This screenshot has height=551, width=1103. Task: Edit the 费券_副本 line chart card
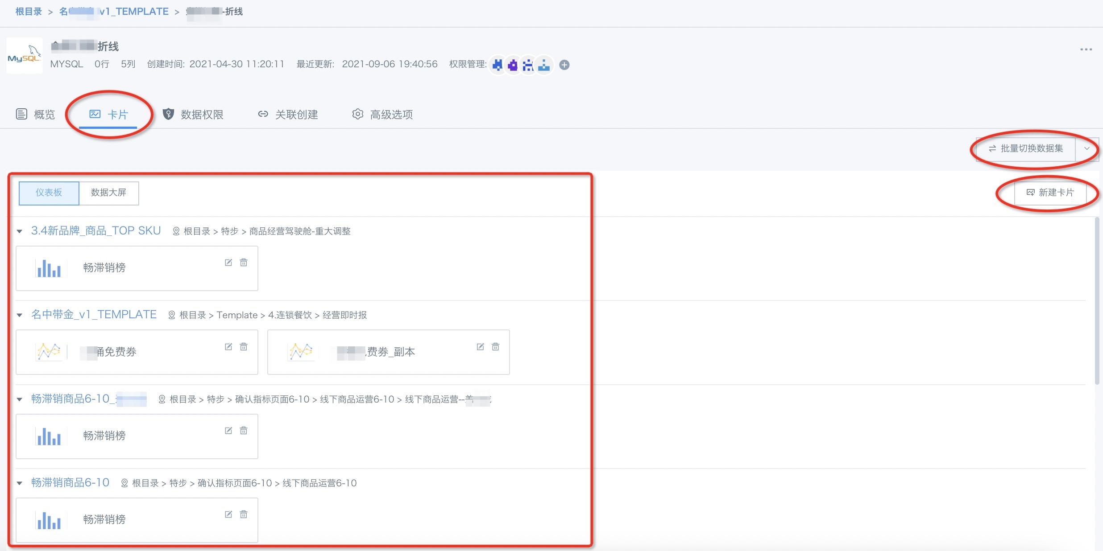tap(480, 347)
